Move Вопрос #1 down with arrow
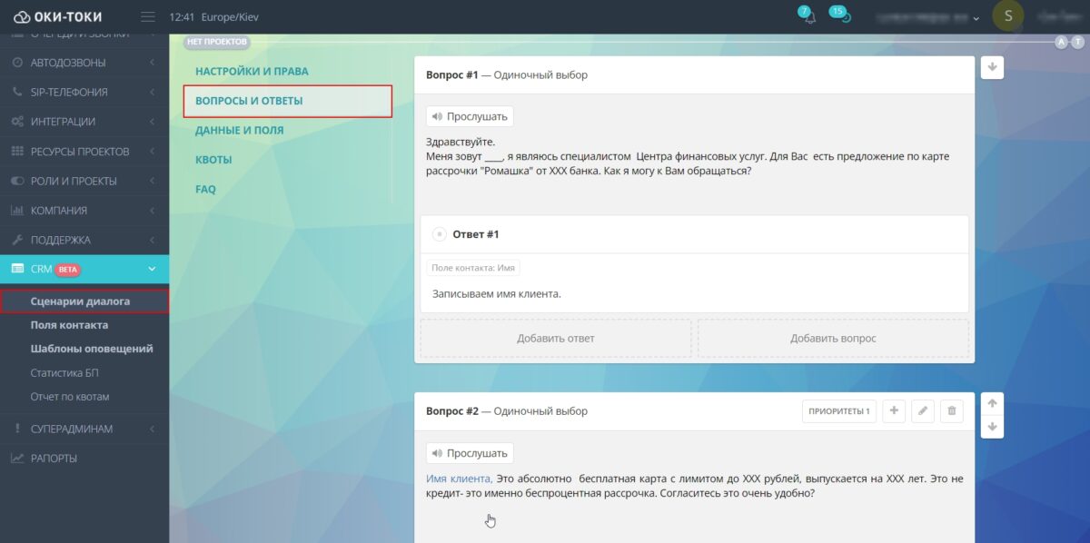 (x=992, y=67)
